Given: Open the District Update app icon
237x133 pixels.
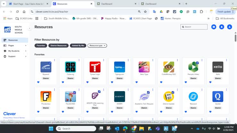Looking at the screenshot, I should (169, 97).
